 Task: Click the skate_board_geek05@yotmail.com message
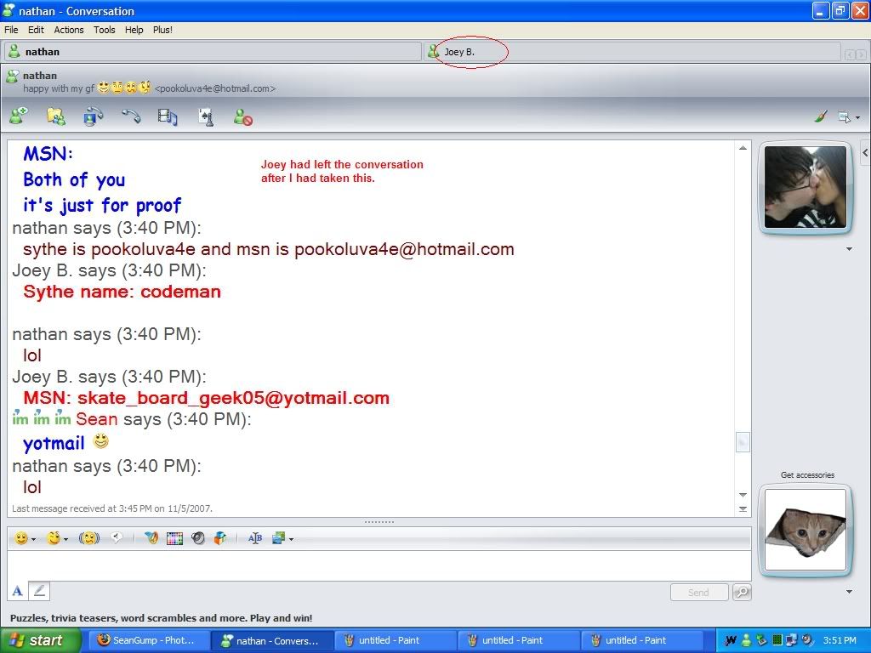[206, 398]
